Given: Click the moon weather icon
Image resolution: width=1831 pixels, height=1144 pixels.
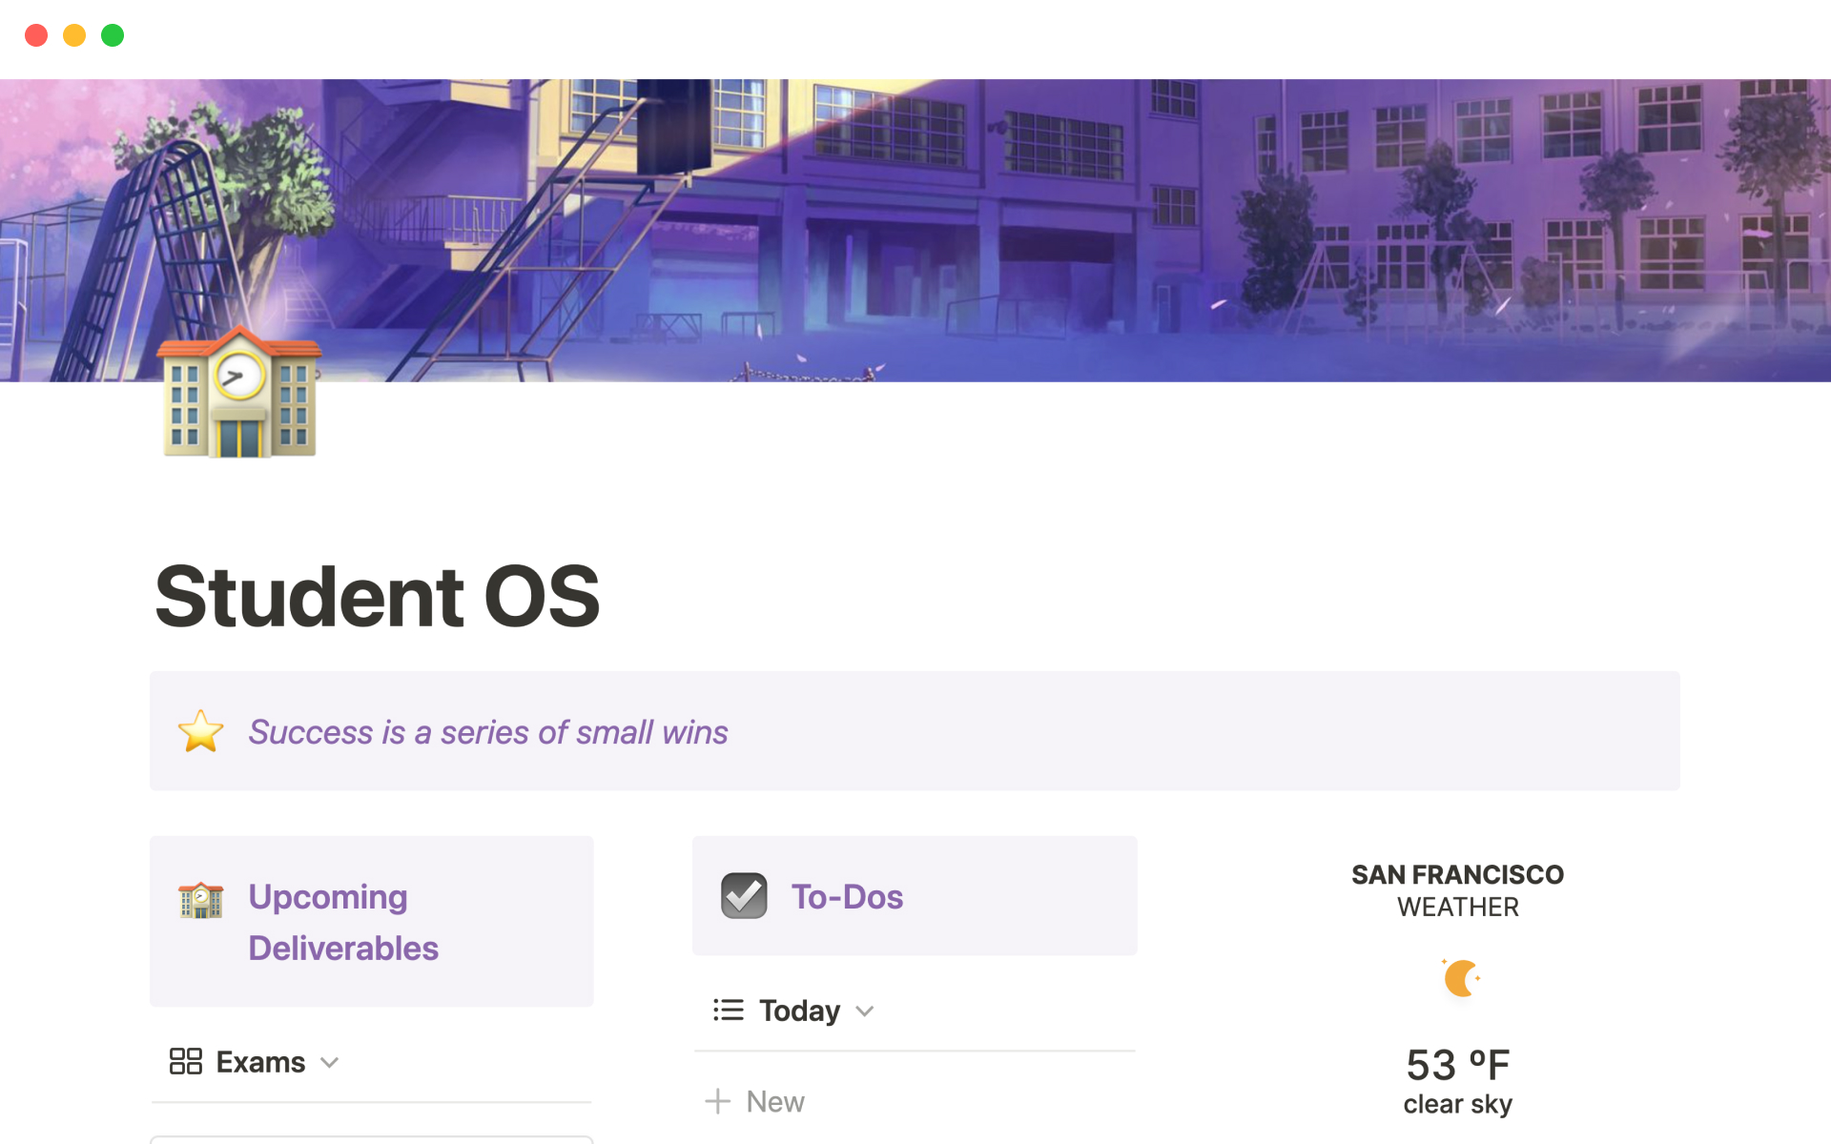Looking at the screenshot, I should [1459, 978].
